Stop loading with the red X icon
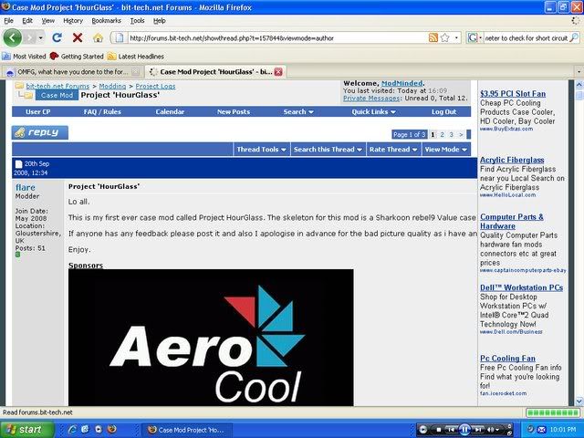The width and height of the screenshot is (584, 438). [78, 37]
